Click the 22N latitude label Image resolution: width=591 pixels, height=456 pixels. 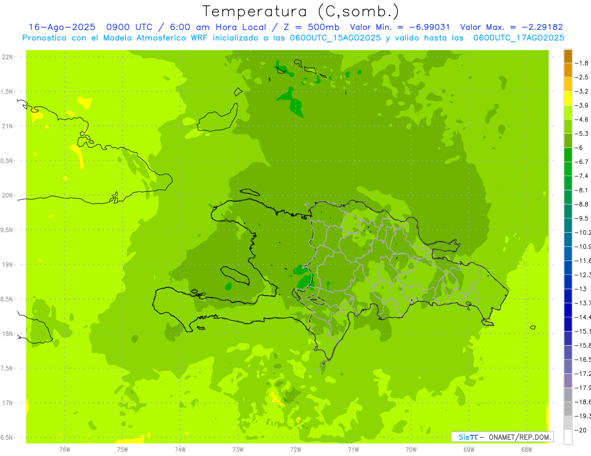[x=7, y=57]
